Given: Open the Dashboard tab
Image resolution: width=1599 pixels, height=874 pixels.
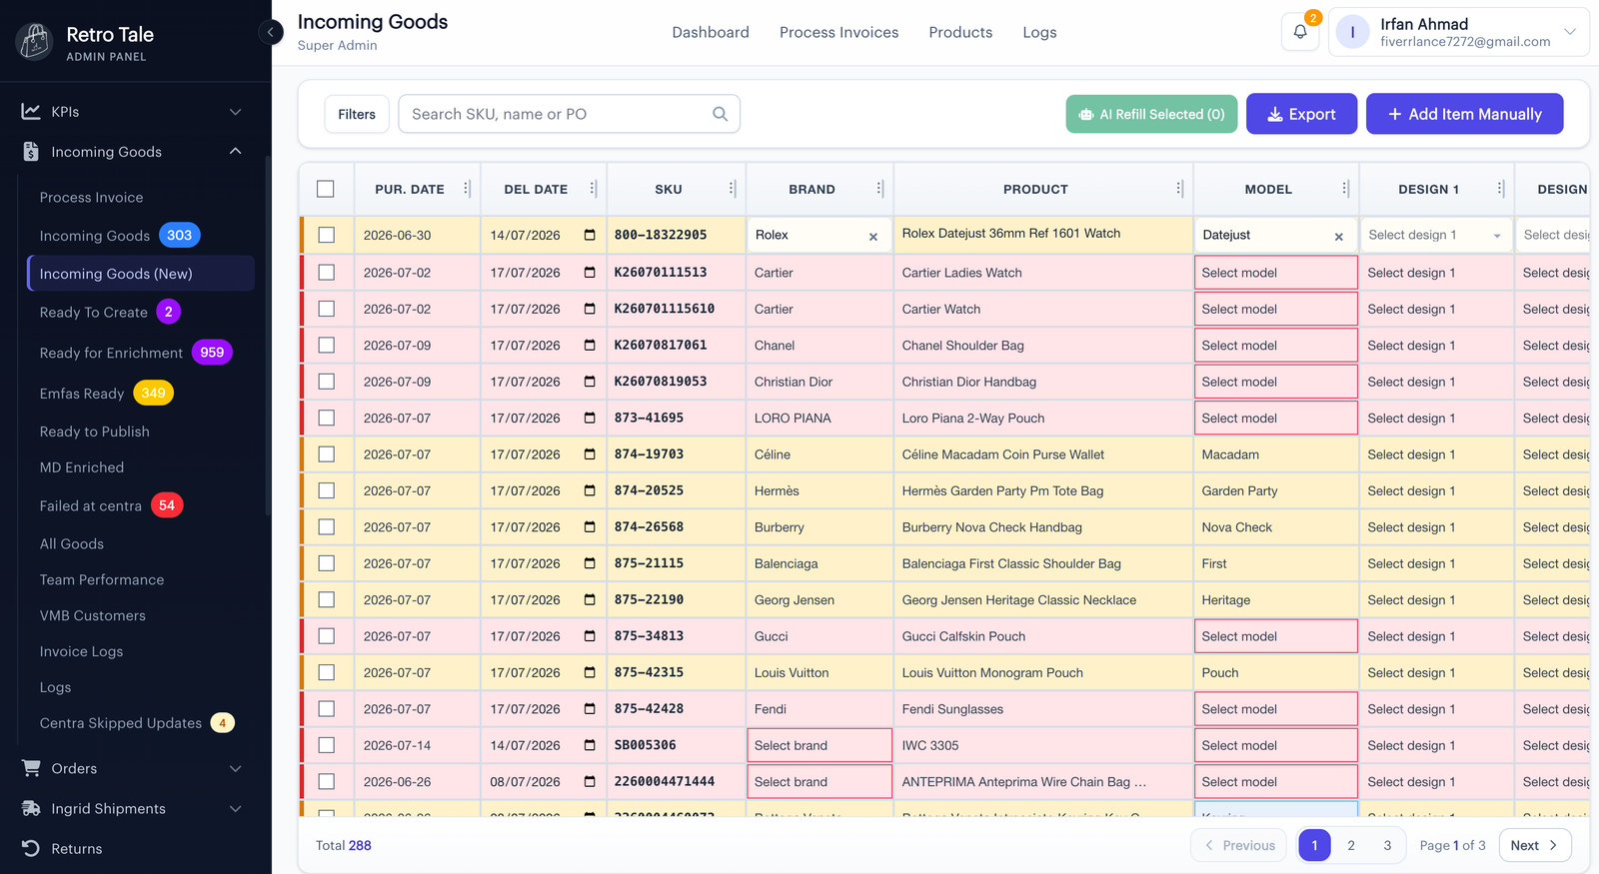Looking at the screenshot, I should [x=711, y=32].
